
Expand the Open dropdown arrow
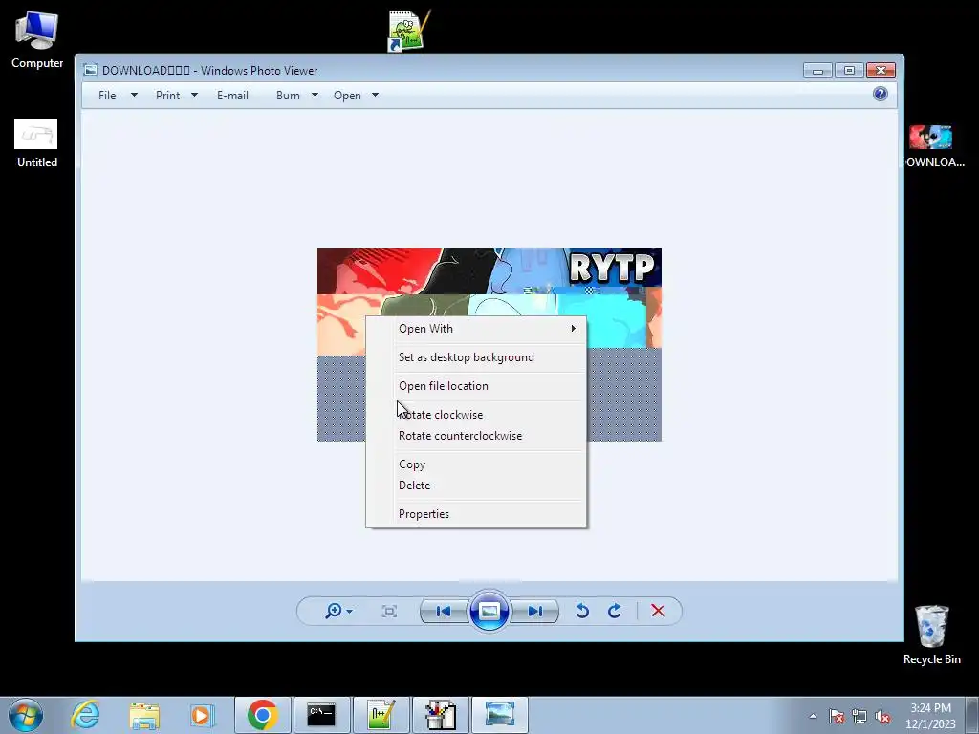[x=375, y=96]
